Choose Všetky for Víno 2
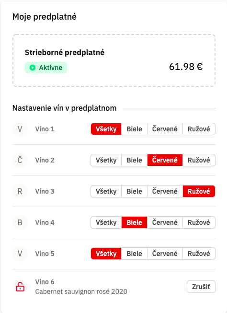 tap(106, 160)
